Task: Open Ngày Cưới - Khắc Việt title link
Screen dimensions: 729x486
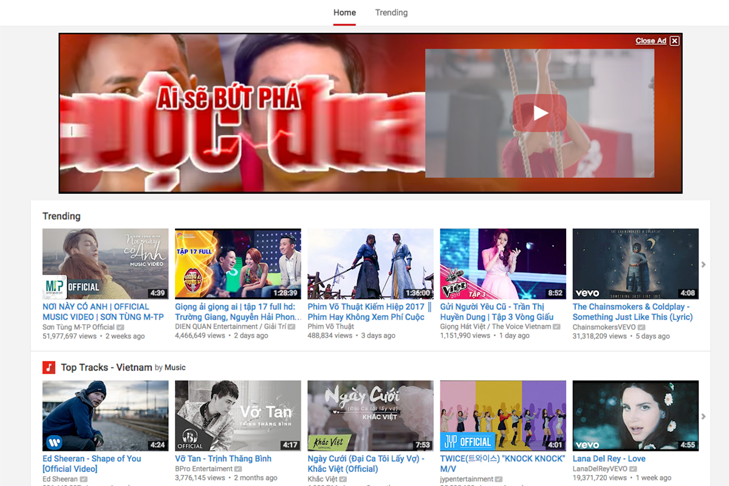Action: click(x=366, y=464)
